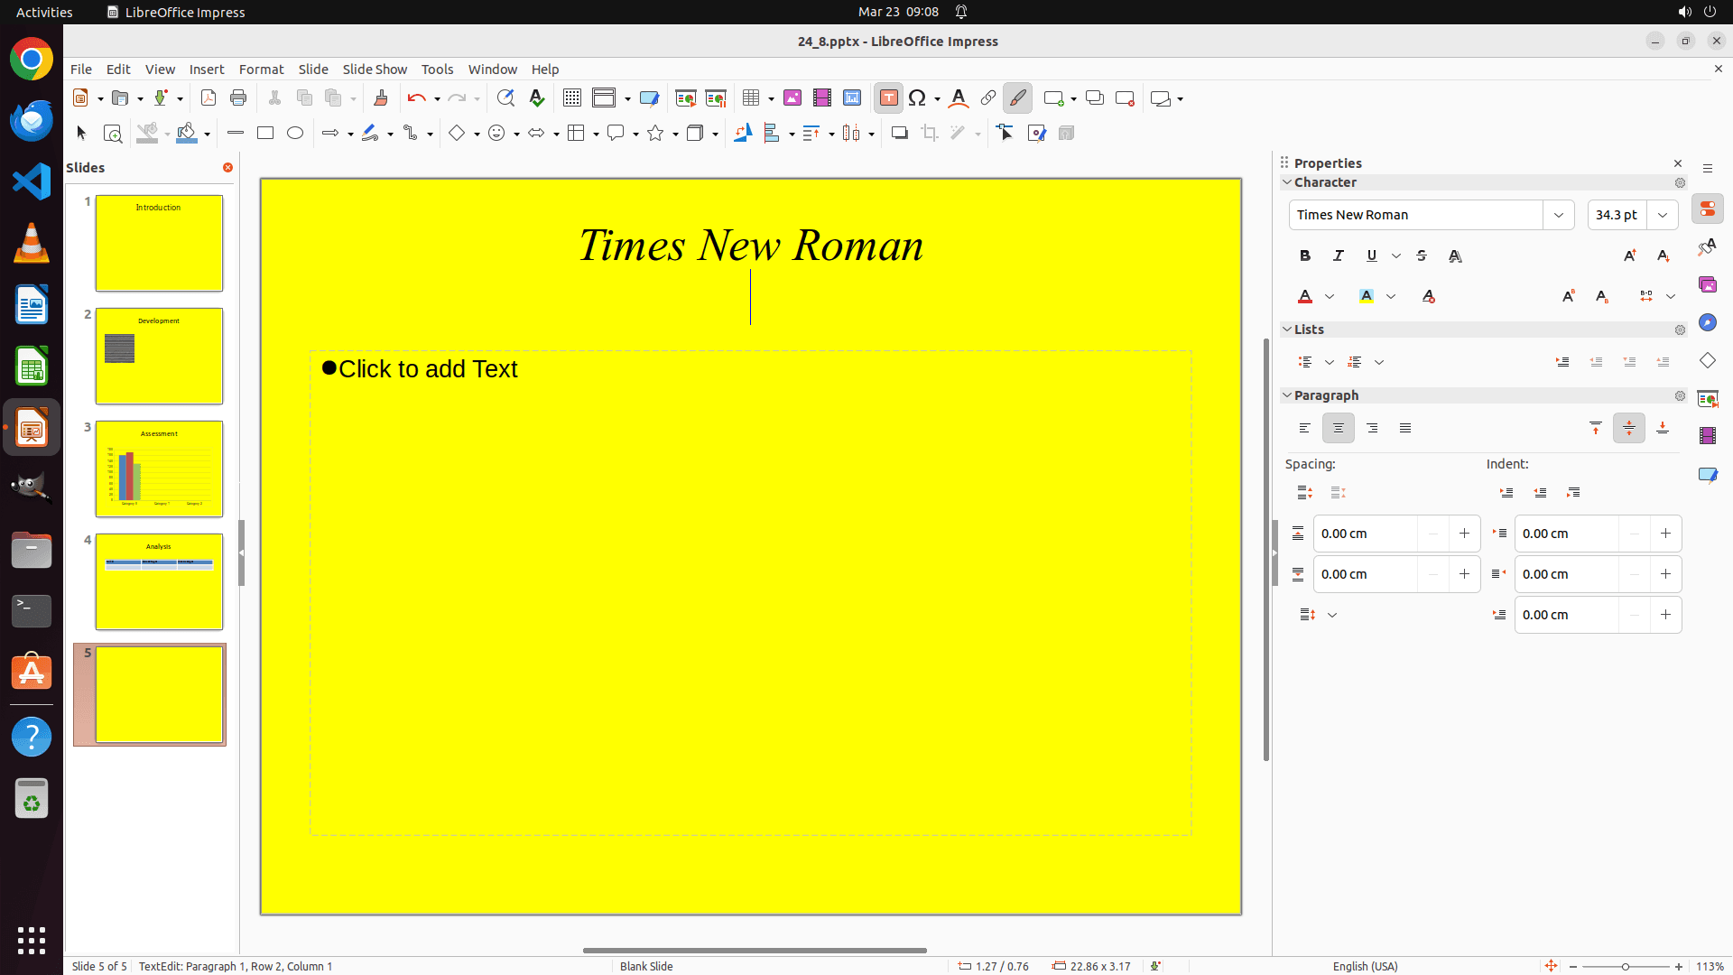
Task: Insert an image from toolbar
Action: (792, 98)
